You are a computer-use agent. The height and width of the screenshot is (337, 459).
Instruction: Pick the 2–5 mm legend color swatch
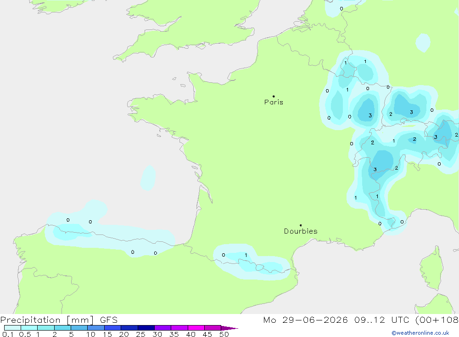coord(62,328)
